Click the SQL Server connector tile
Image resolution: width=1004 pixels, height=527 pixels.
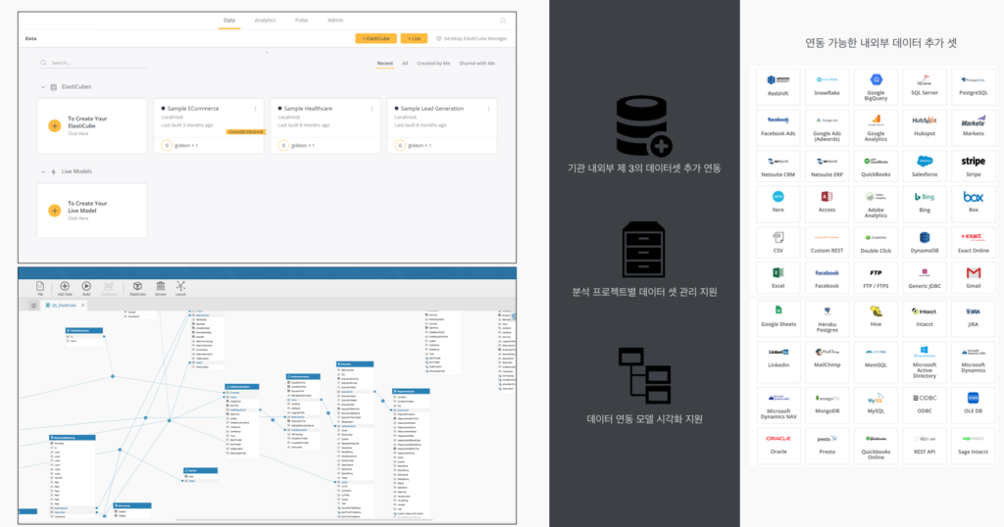coord(925,87)
